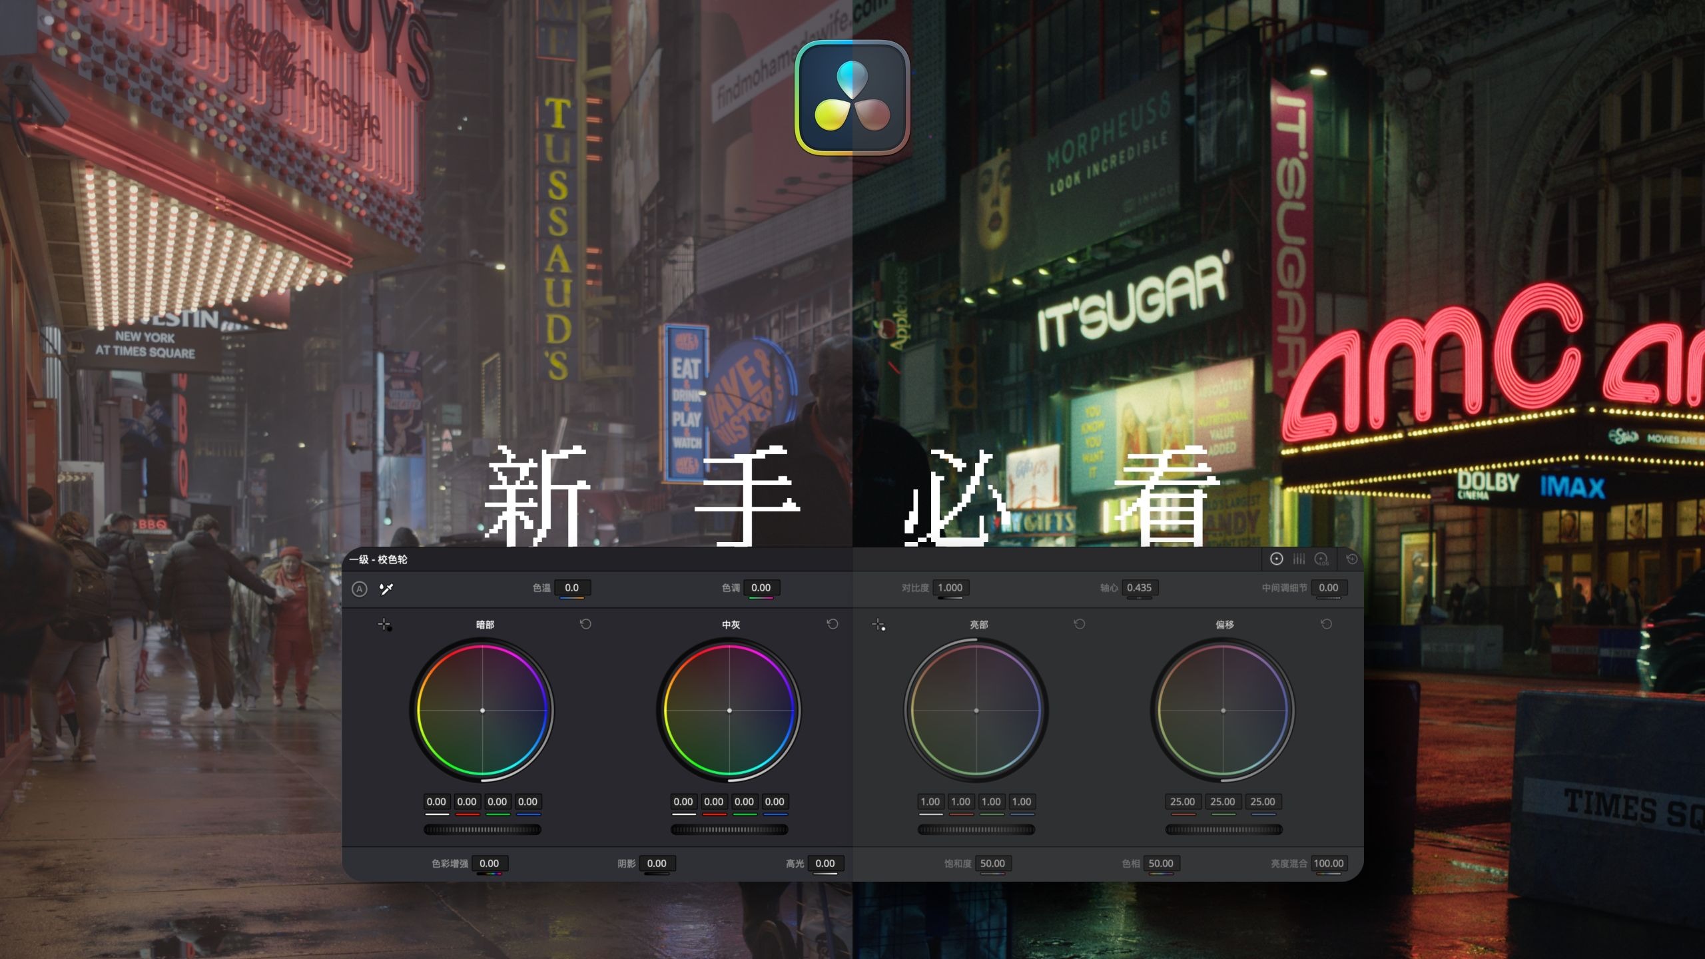Viewport: 1705px width, 959px height.
Task: Select 暗部 blue channel value field
Action: (528, 802)
